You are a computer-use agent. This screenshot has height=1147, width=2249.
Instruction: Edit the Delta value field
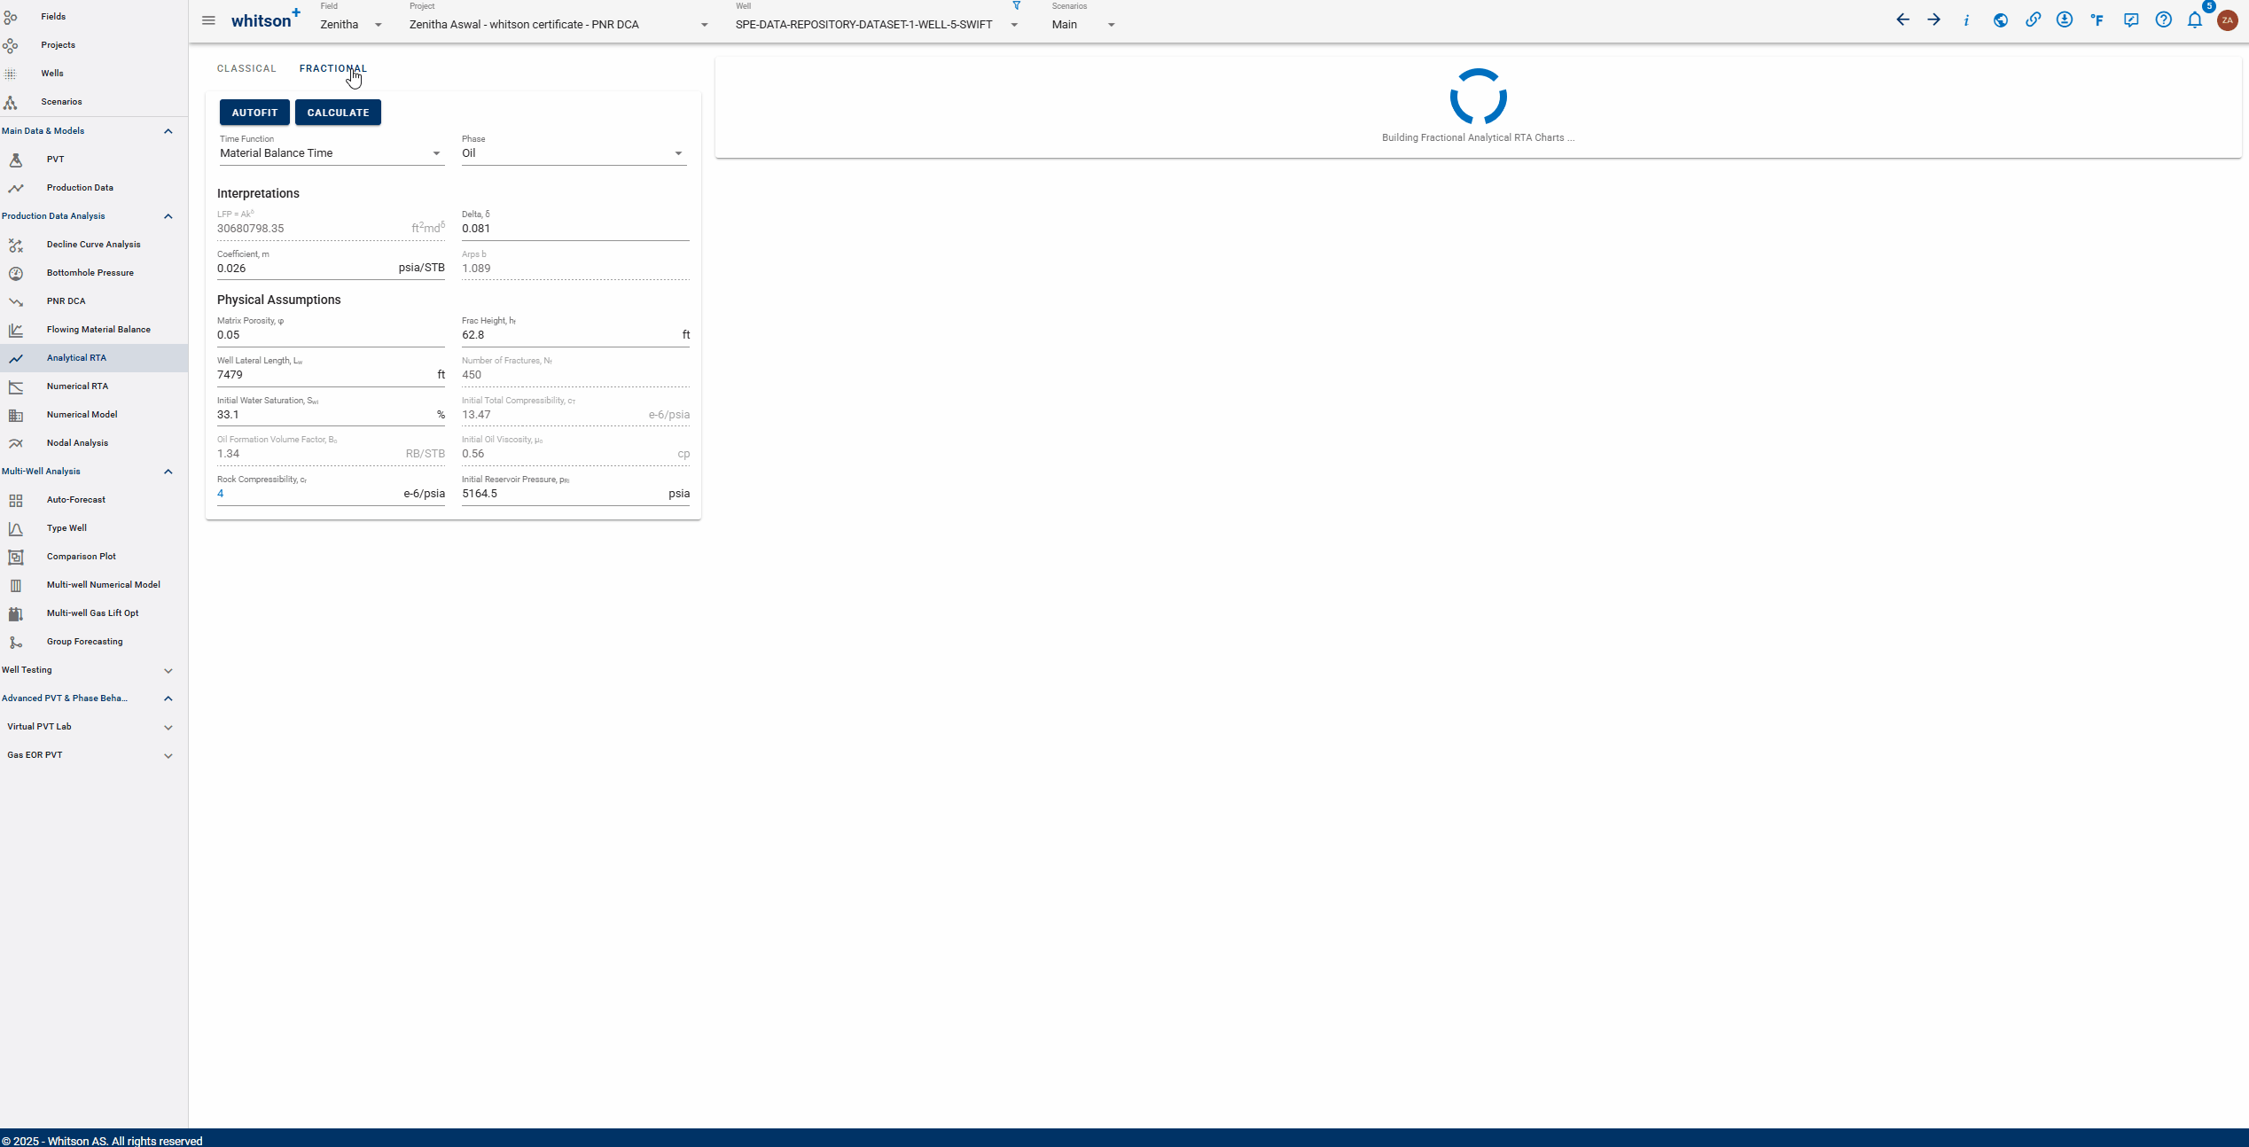pyautogui.click(x=575, y=229)
